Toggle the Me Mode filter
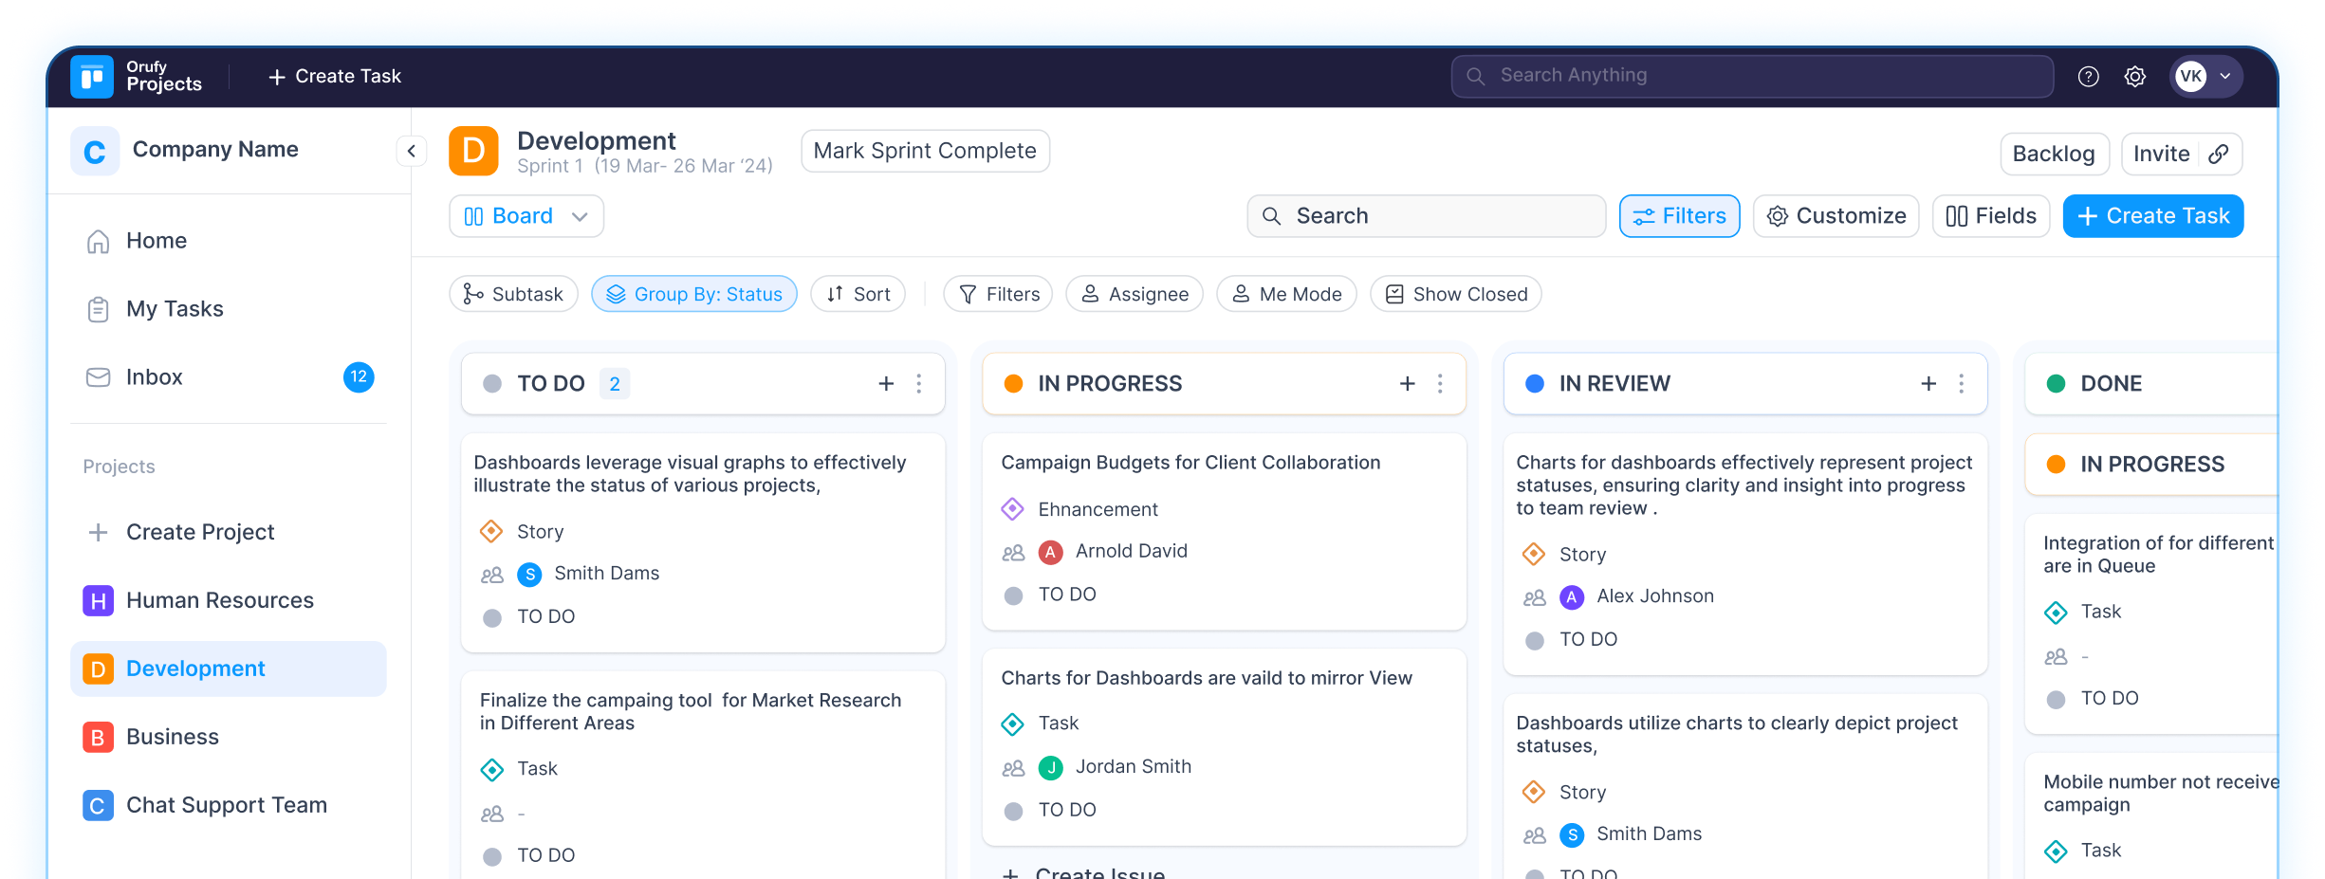2325x879 pixels. point(1286,294)
